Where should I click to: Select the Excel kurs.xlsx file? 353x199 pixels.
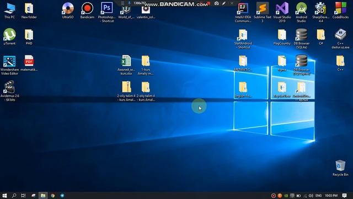tap(126, 65)
